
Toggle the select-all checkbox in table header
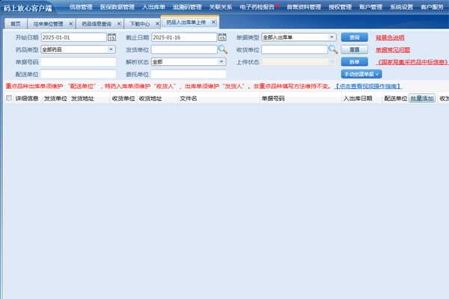pyautogui.click(x=9, y=98)
